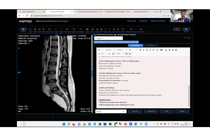210x136 pixels.
Task: Open the Layout options
Action: [87, 30]
